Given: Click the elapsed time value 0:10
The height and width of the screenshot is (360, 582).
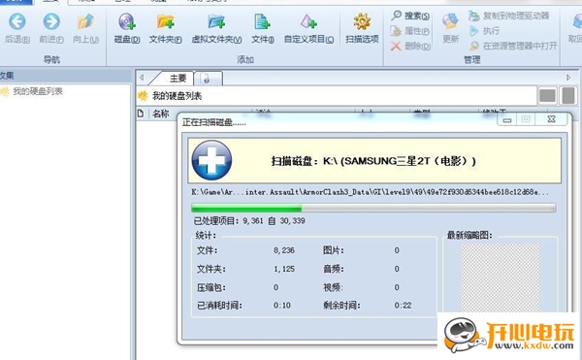Looking at the screenshot, I should coord(282,306).
